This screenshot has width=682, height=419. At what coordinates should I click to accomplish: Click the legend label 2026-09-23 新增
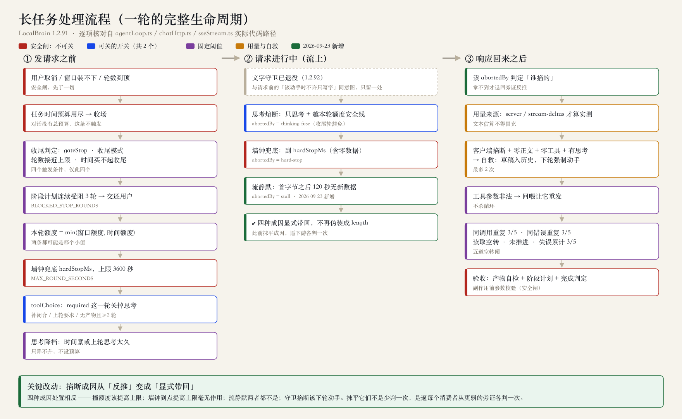324,46
